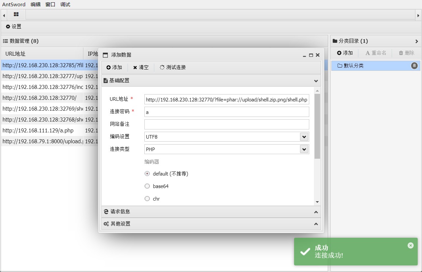422x272 pixels.
Task: Maximize the 添加数据 dialog
Action: (311, 55)
